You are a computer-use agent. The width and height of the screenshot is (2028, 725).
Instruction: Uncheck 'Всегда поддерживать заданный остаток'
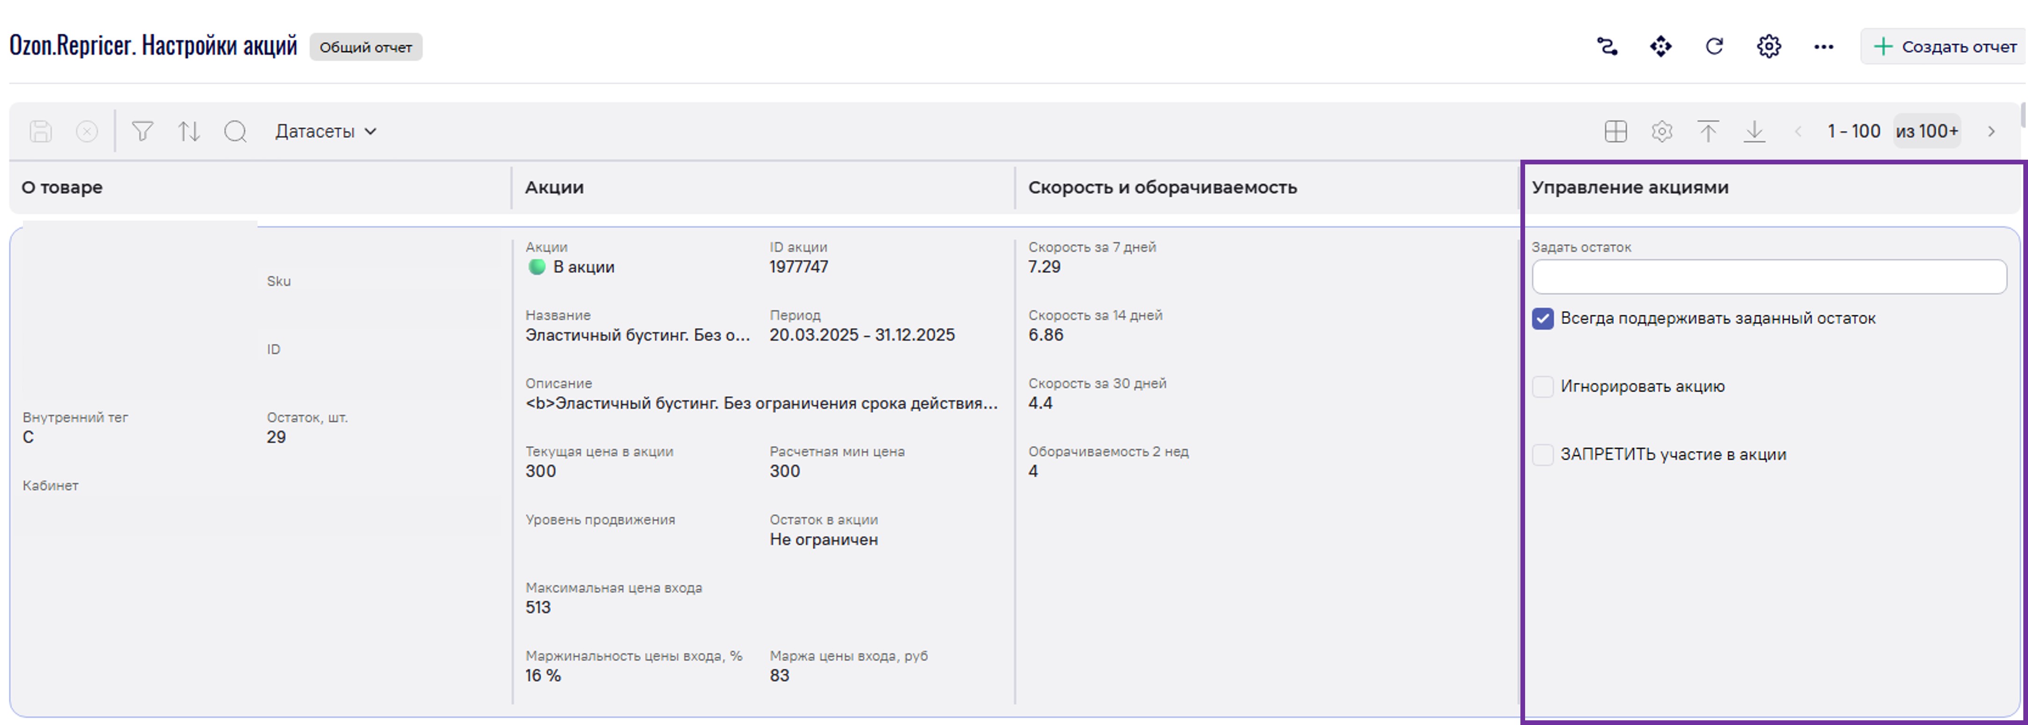1543,319
